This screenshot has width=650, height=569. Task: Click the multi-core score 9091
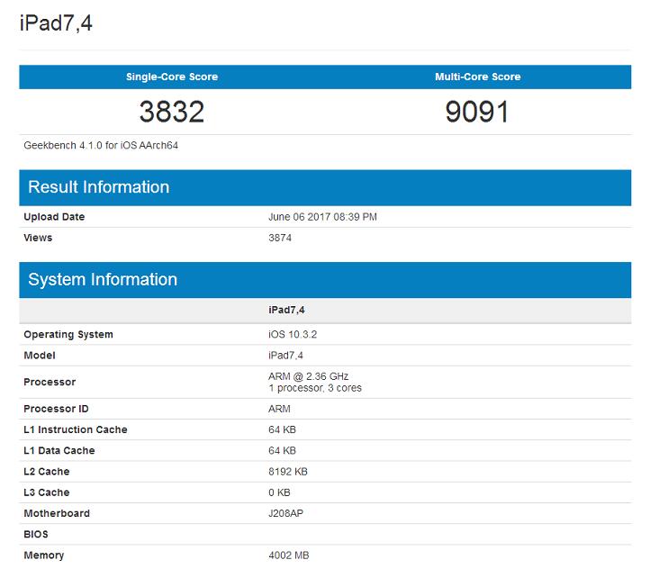pyautogui.click(x=477, y=112)
